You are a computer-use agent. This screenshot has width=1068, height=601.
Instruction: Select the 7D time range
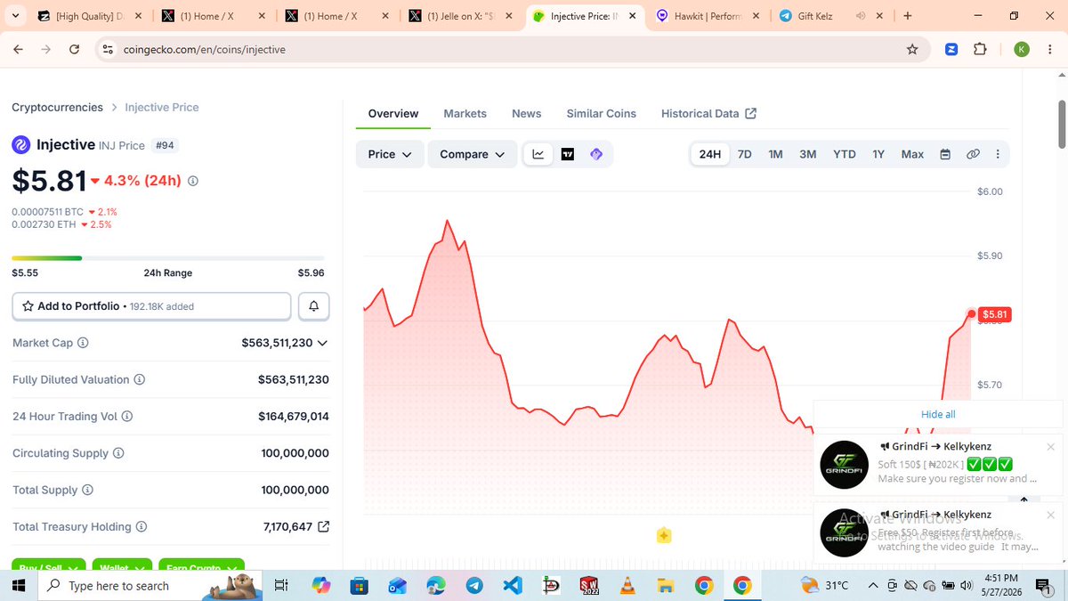pos(745,154)
